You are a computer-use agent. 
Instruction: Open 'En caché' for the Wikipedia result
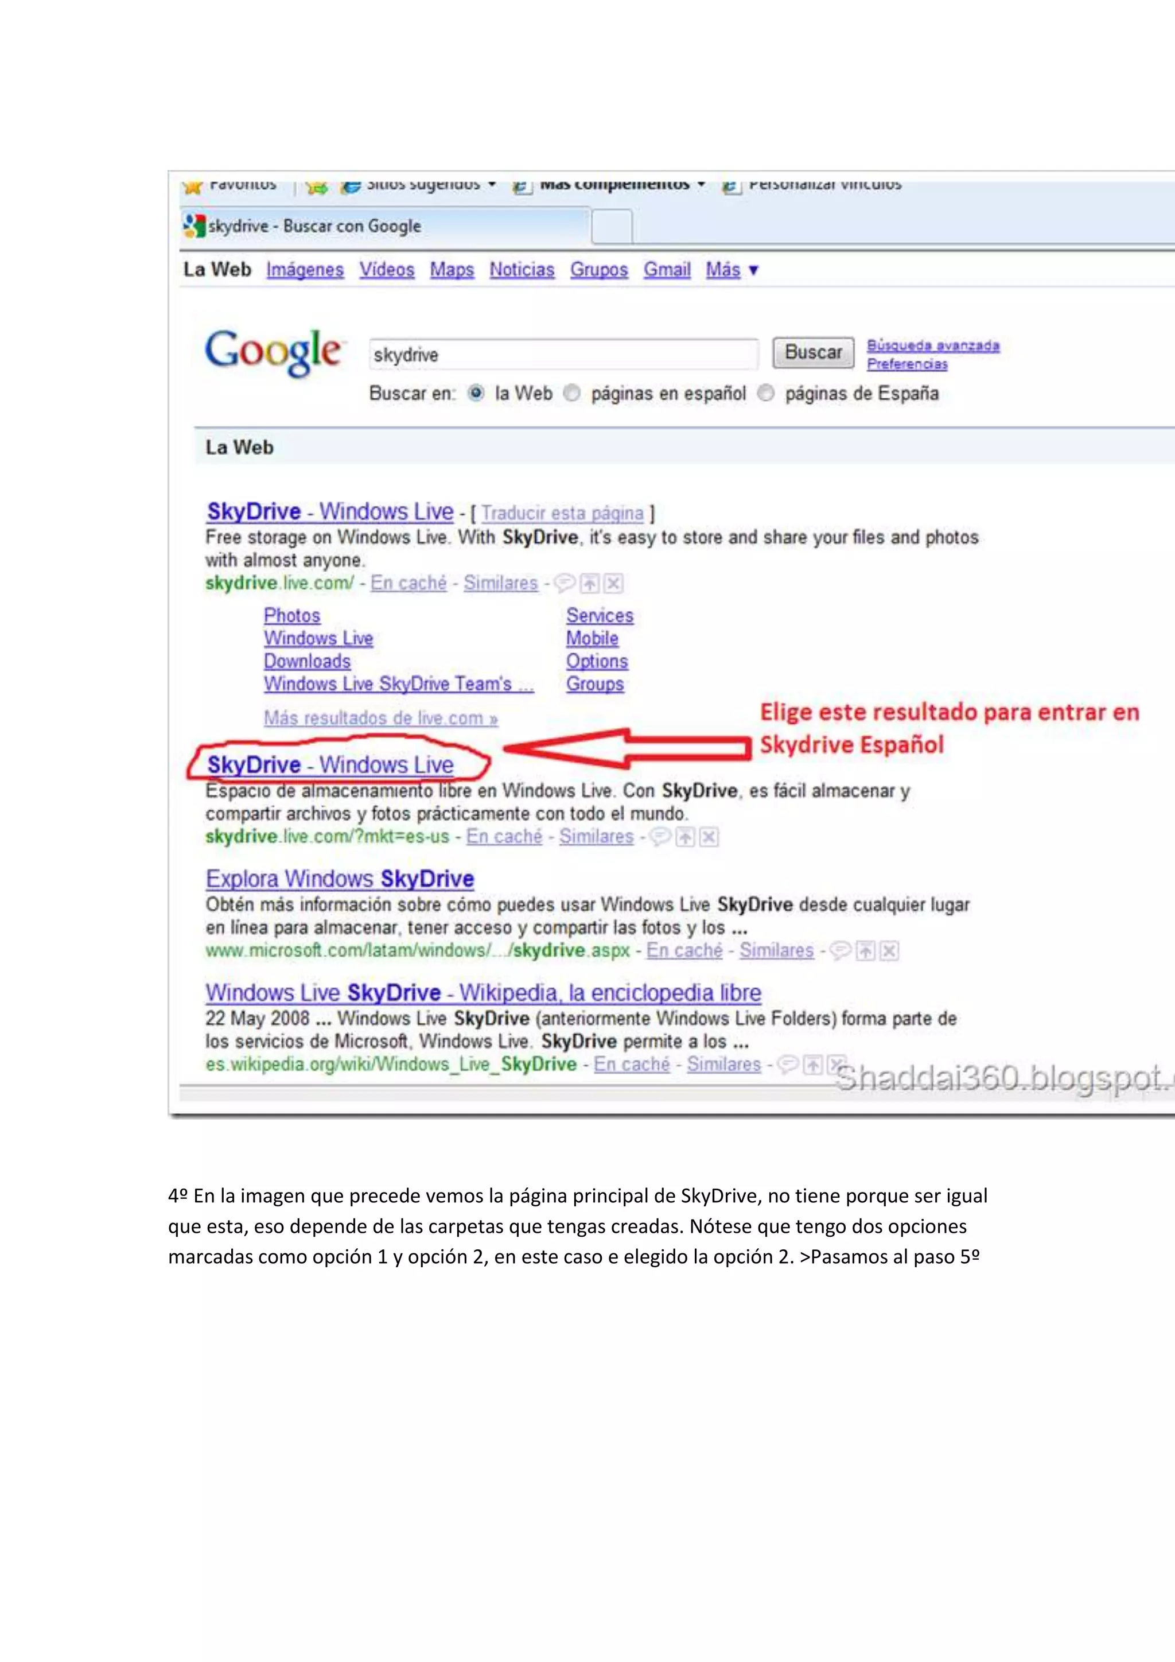click(x=632, y=1064)
